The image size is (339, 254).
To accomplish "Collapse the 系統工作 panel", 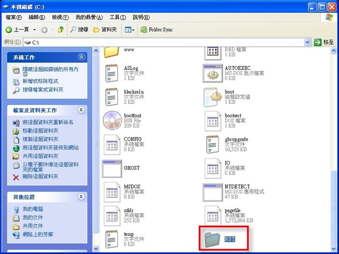I will pyautogui.click(x=82, y=58).
